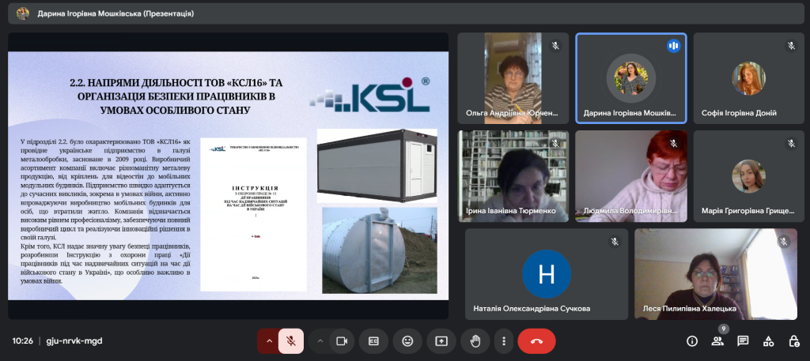Expand the audio settings chevron
810x361 pixels.
click(269, 341)
